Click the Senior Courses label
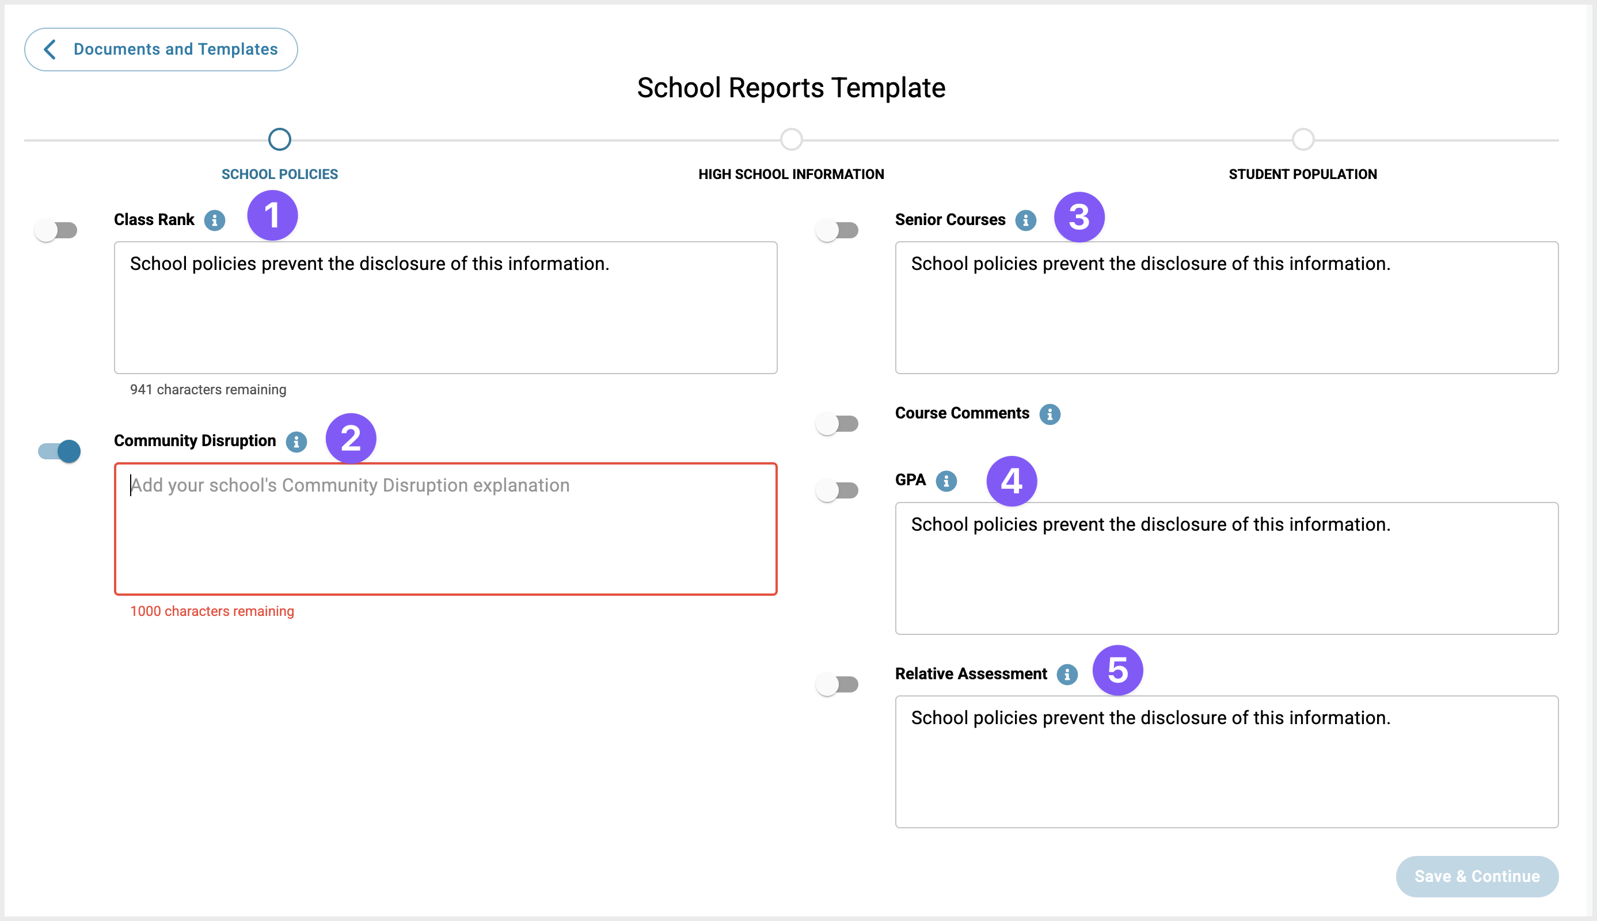Image resolution: width=1597 pixels, height=921 pixels. click(950, 219)
